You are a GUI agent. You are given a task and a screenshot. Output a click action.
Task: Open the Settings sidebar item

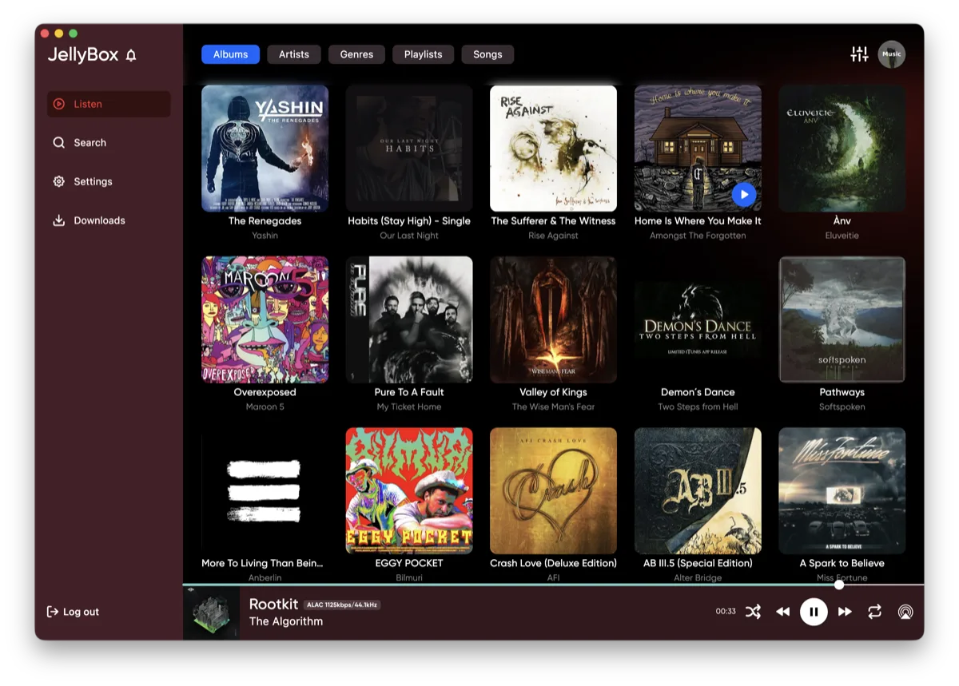109,181
